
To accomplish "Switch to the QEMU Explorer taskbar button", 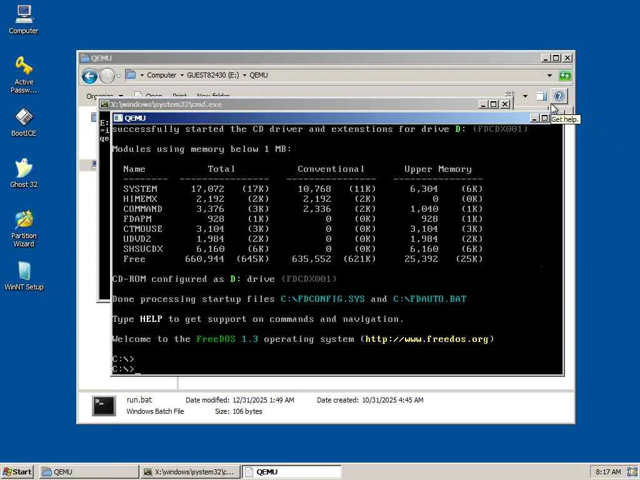I will tap(89, 472).
